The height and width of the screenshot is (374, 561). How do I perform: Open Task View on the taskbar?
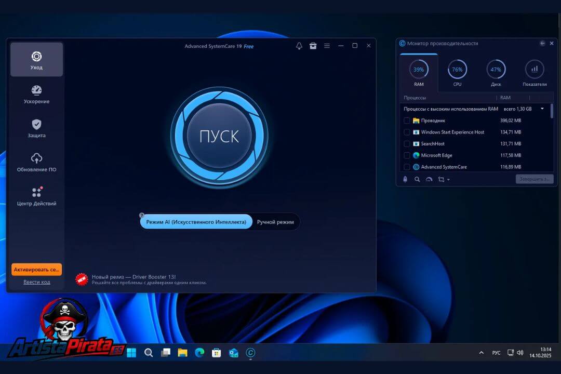coord(166,353)
